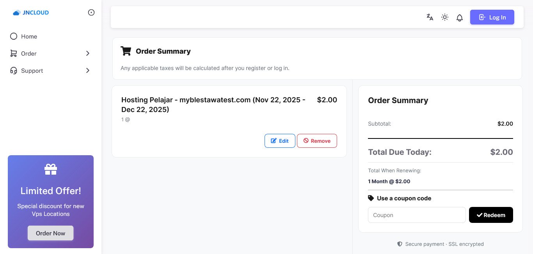Image resolution: width=533 pixels, height=254 pixels.
Task: Toggle the sidebar pin circle icon
Action: point(91,12)
